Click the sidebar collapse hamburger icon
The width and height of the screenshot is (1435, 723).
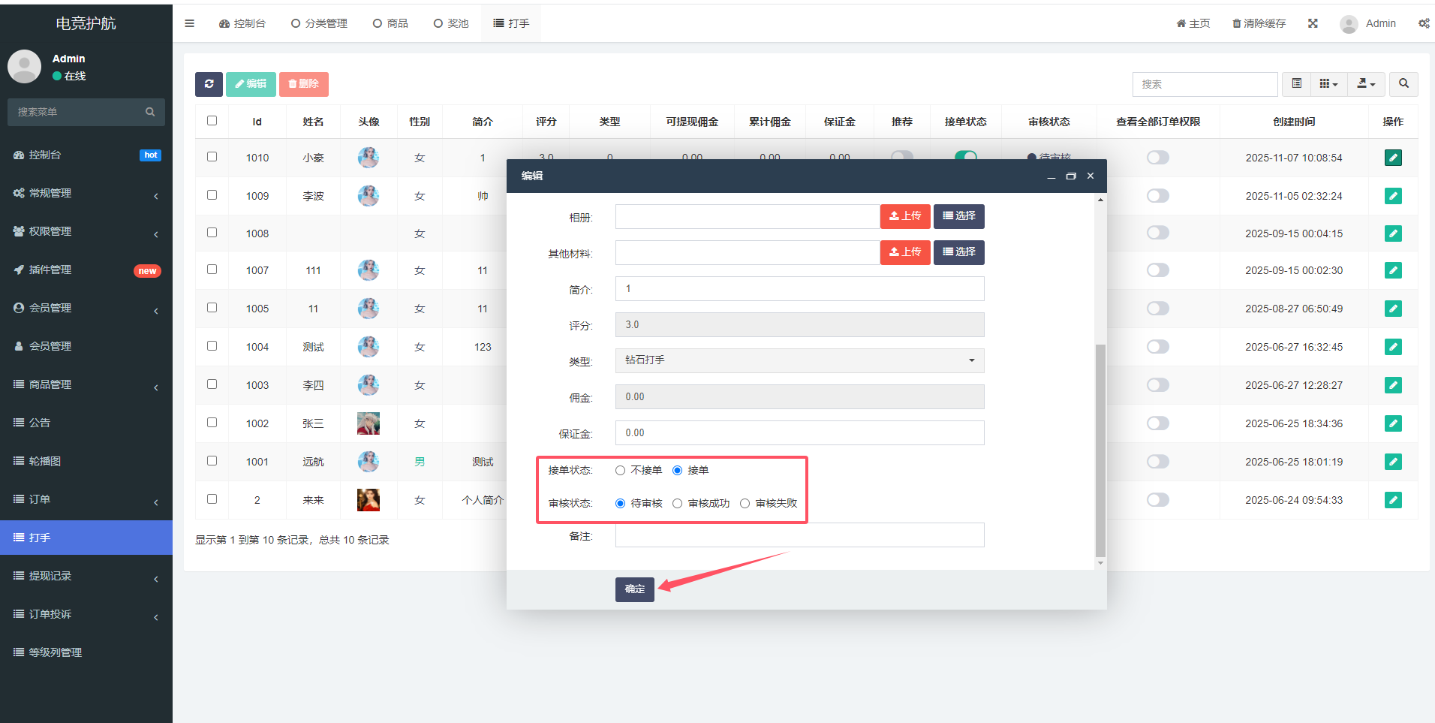pos(190,23)
